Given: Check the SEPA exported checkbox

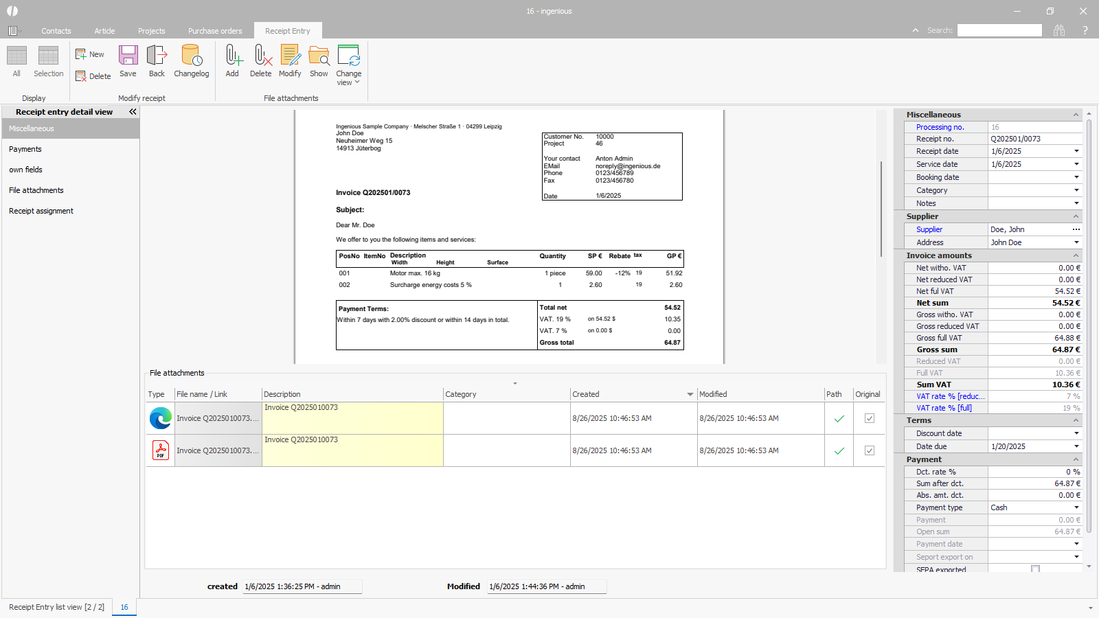Looking at the screenshot, I should click(x=1035, y=569).
